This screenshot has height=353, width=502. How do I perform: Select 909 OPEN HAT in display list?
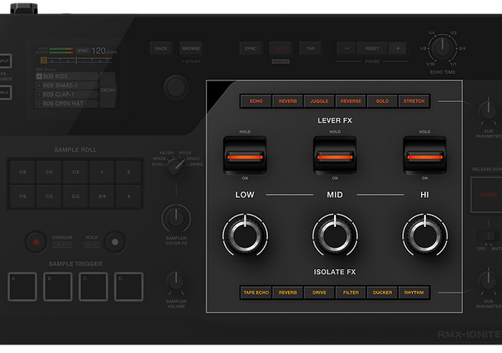coord(67,104)
